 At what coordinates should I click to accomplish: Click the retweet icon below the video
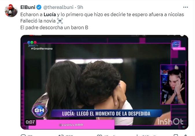[x=61, y=135]
